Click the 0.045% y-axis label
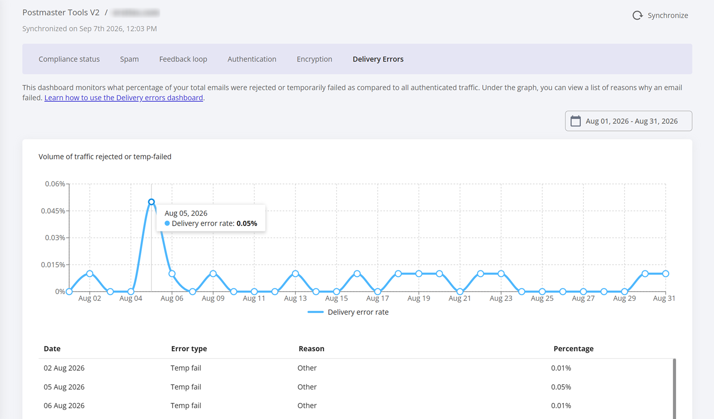This screenshot has height=419, width=714. [53, 211]
